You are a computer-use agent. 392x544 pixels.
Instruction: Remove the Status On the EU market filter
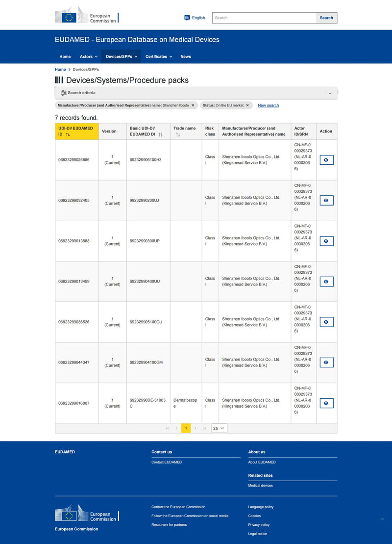pyautogui.click(x=247, y=105)
